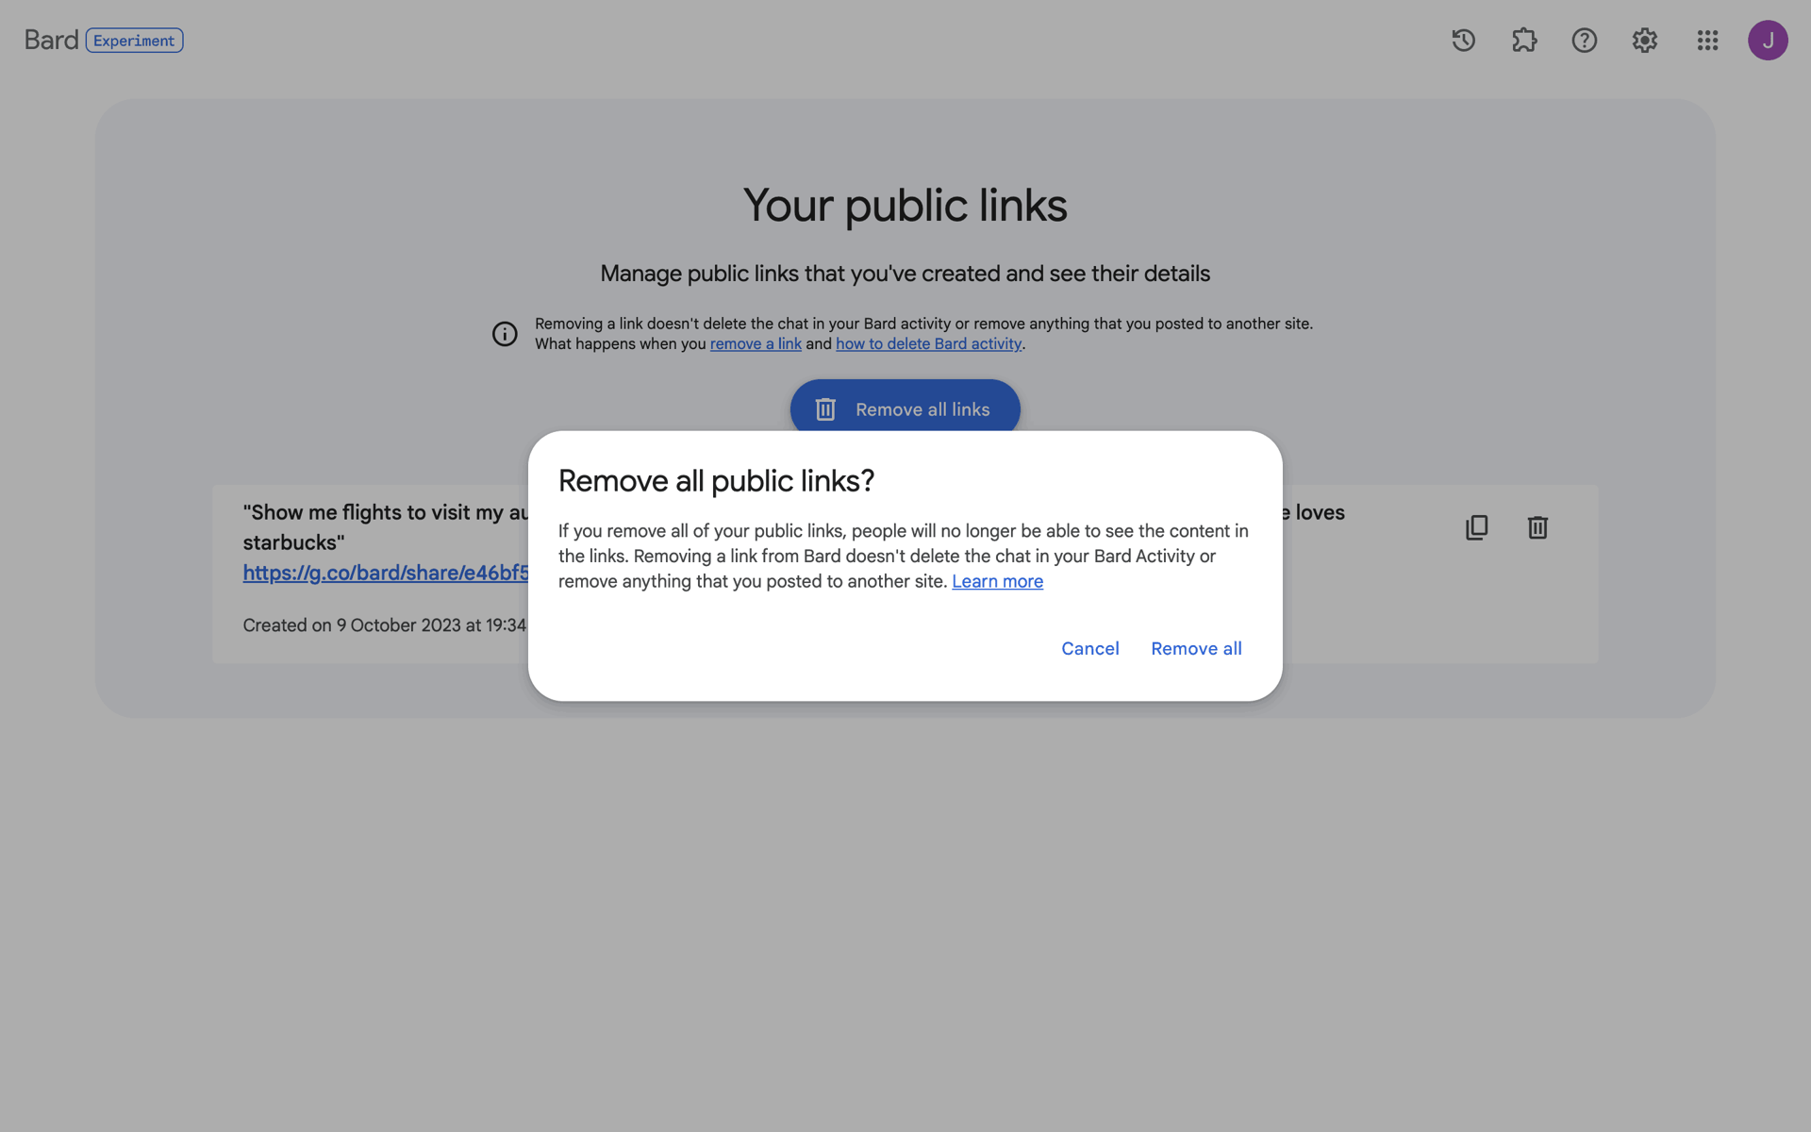Viewport: 1811px width, 1132px height.
Task: Open the help question mark icon
Action: [1585, 41]
